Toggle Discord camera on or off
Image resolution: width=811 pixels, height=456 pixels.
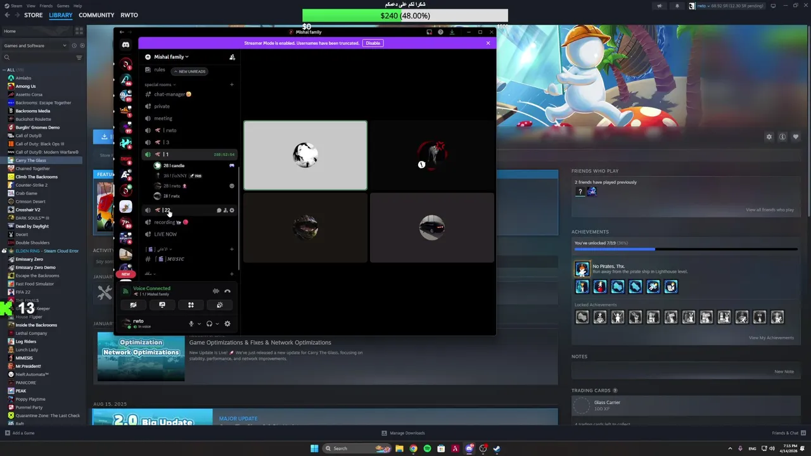pyautogui.click(x=133, y=305)
